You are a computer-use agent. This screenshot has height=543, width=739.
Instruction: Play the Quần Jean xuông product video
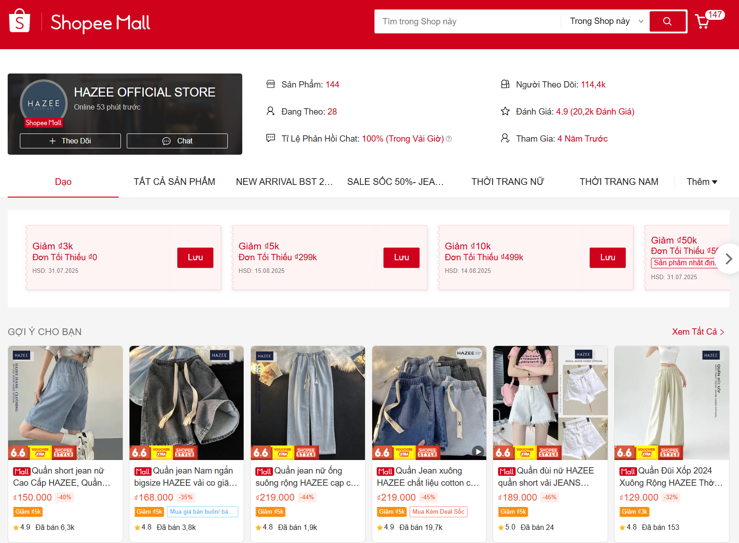[x=478, y=451]
